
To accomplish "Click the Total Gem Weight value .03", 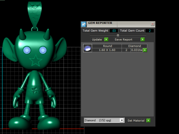I will [x=114, y=31].
